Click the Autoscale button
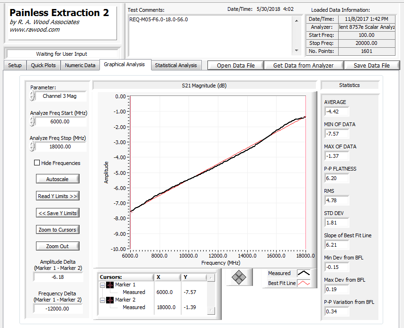Viewport: 404px width, 328px height. tap(57, 179)
